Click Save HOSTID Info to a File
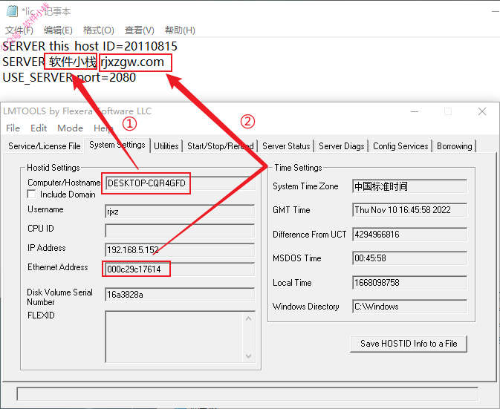This screenshot has height=409, width=500. pyautogui.click(x=409, y=344)
